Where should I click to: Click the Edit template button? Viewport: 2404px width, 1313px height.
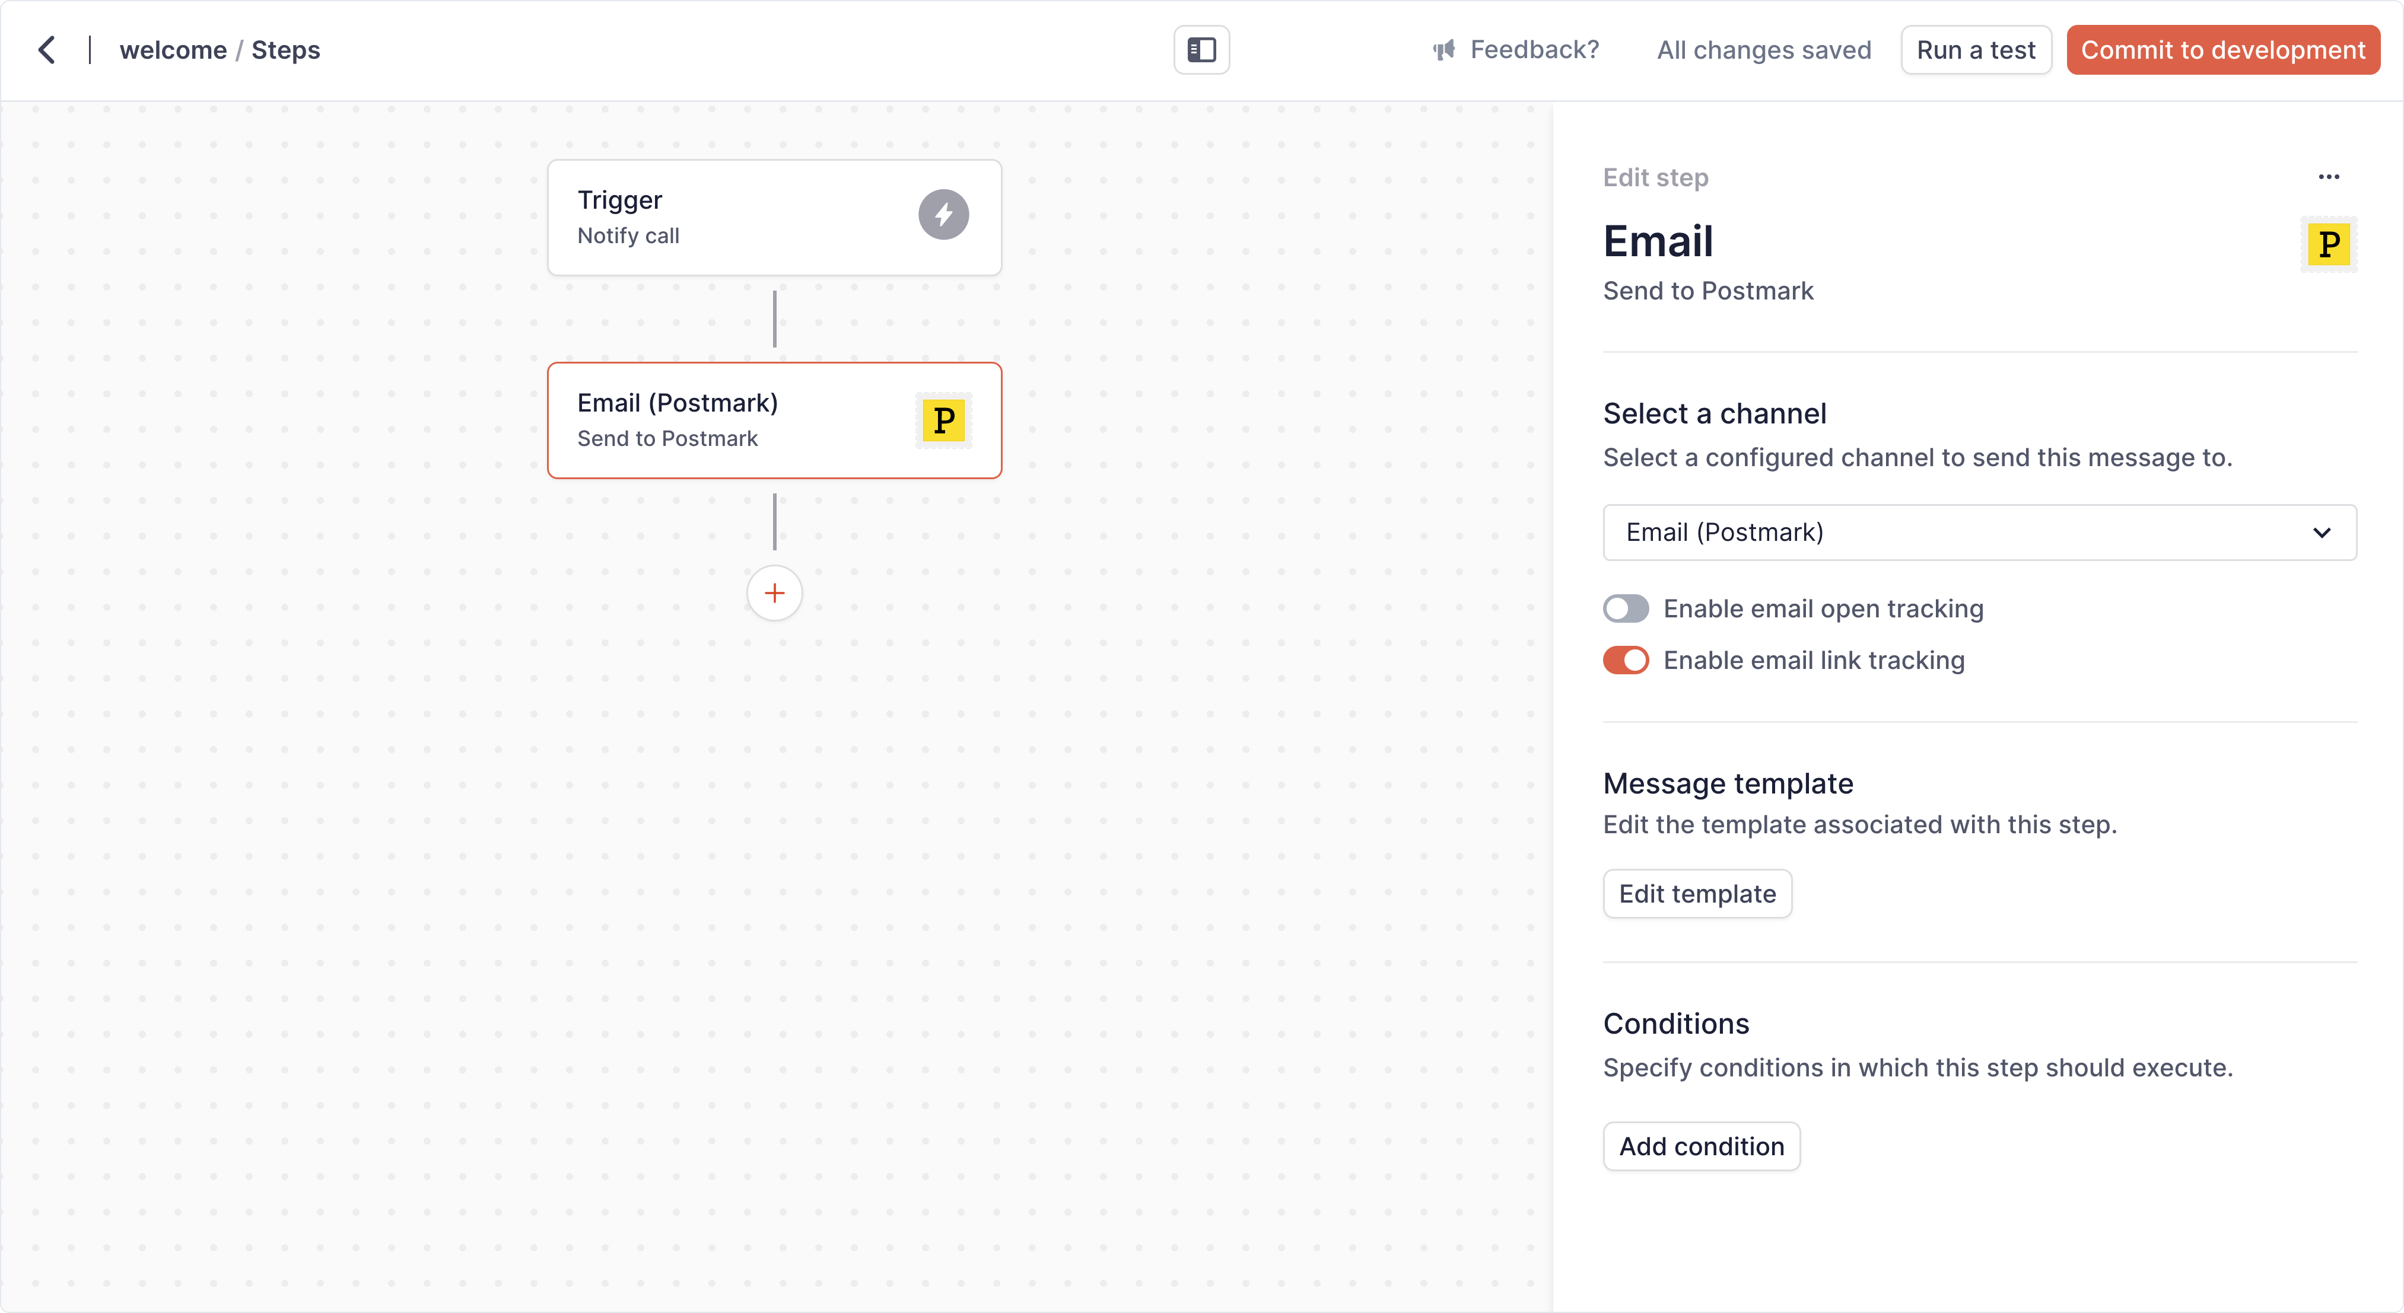pyautogui.click(x=1697, y=894)
